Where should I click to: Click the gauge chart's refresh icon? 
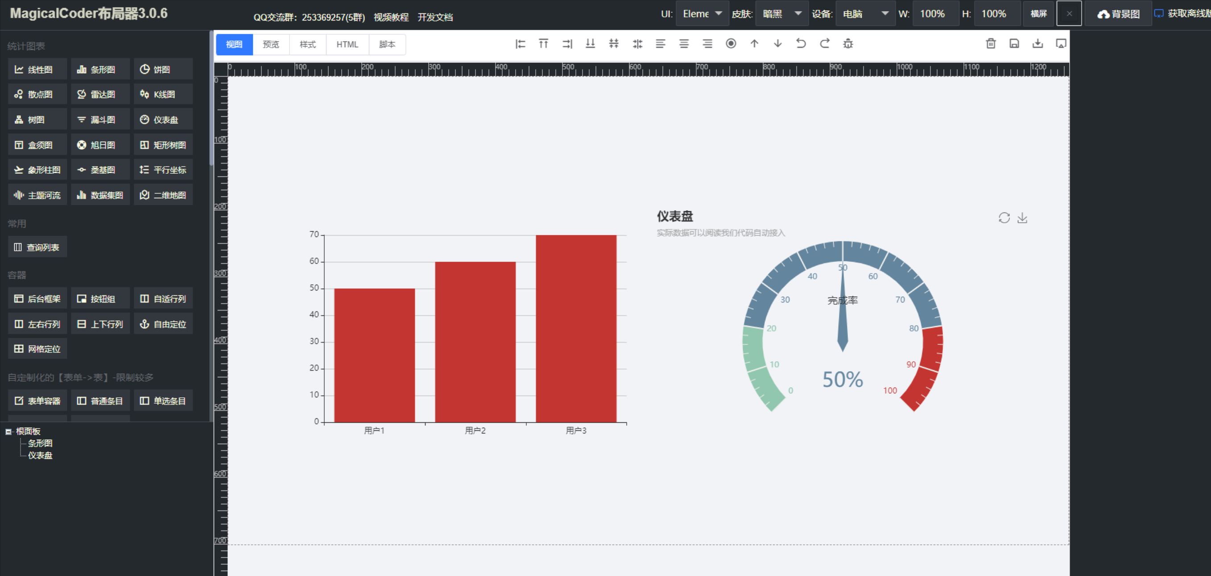coord(1004,218)
